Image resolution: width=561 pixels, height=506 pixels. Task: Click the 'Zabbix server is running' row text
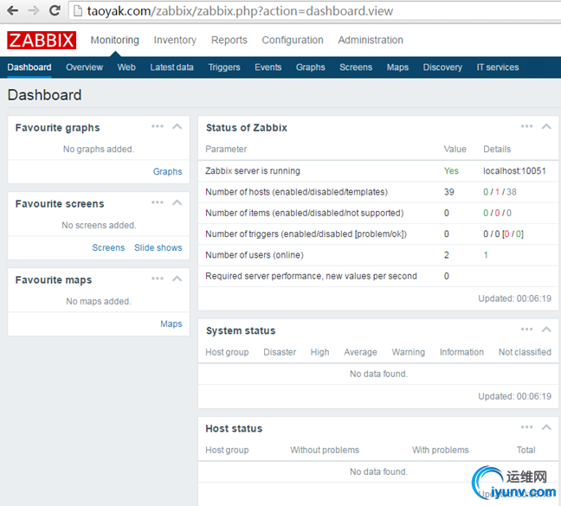253,170
